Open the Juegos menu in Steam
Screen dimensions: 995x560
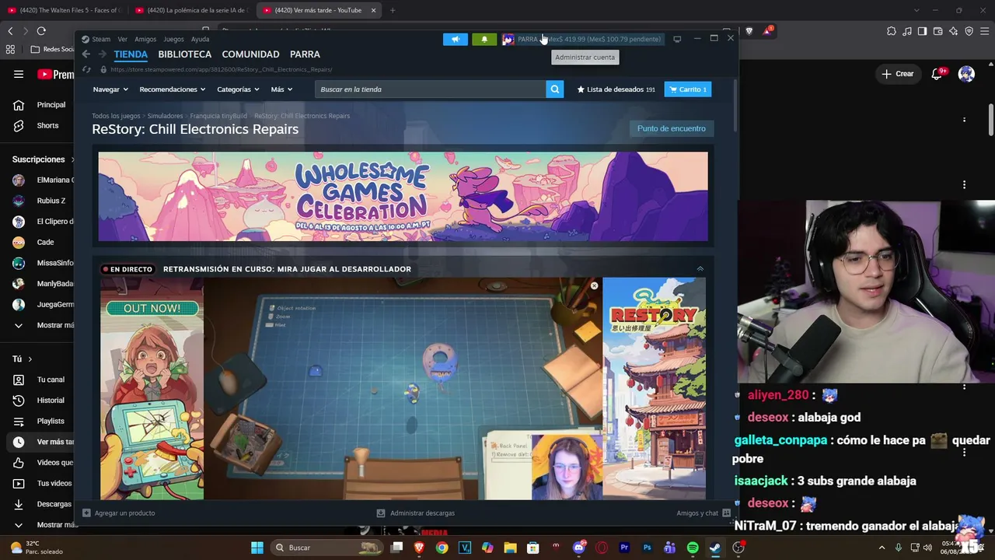[x=173, y=39]
